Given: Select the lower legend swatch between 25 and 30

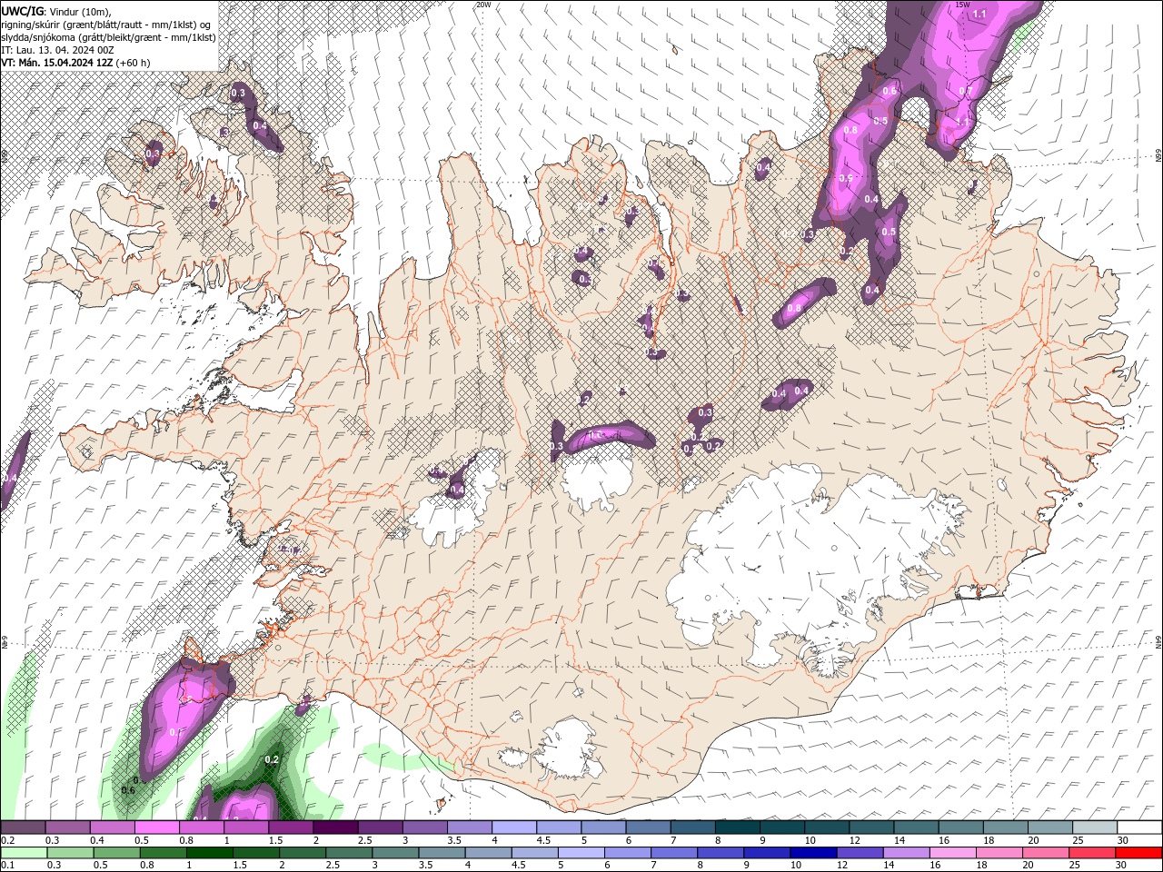Looking at the screenshot, I should pyautogui.click(x=1092, y=853).
